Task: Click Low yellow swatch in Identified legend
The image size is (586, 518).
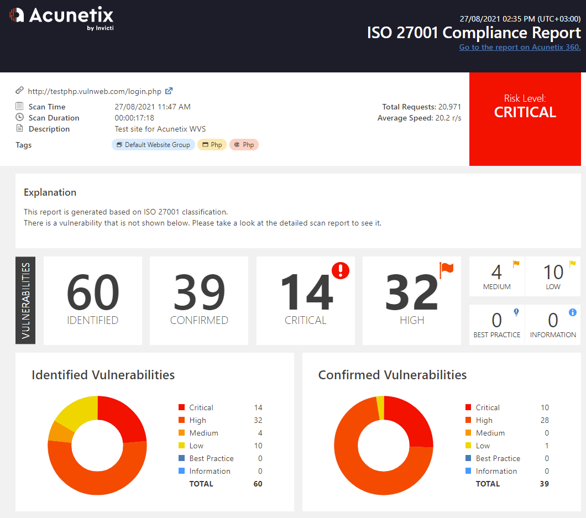Action: pos(182,445)
